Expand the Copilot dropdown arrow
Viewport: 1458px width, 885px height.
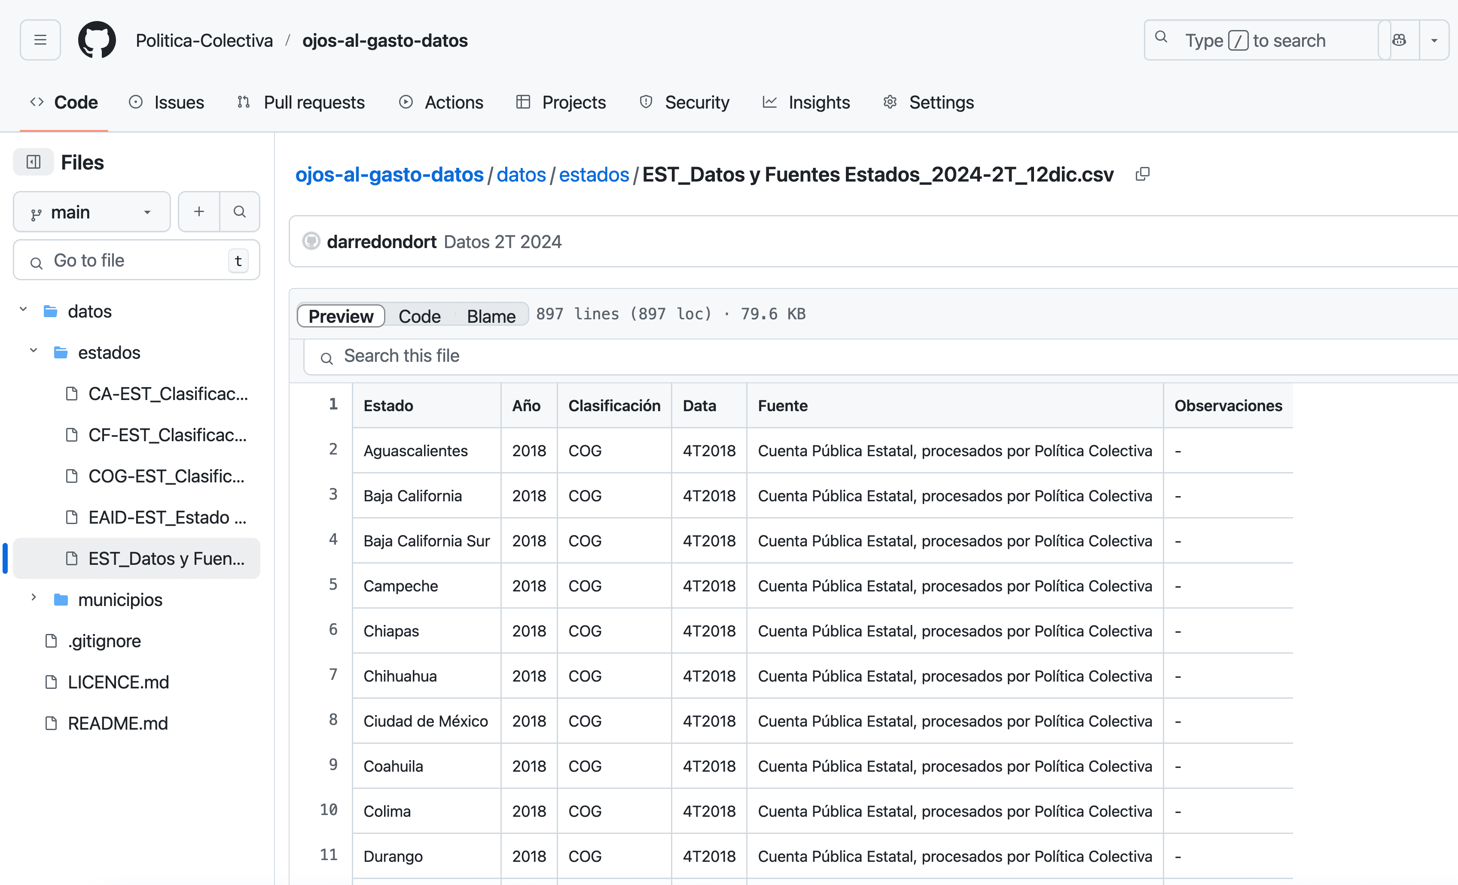point(1434,40)
